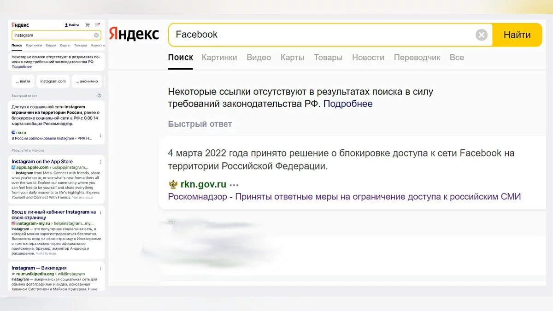553x311 pixels.
Task: Select the '... войти' suggestion chip
Action: tap(23, 81)
